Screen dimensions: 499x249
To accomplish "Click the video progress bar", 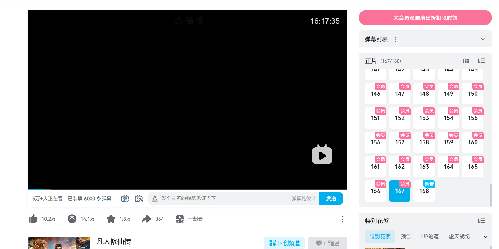I will [x=188, y=189].
